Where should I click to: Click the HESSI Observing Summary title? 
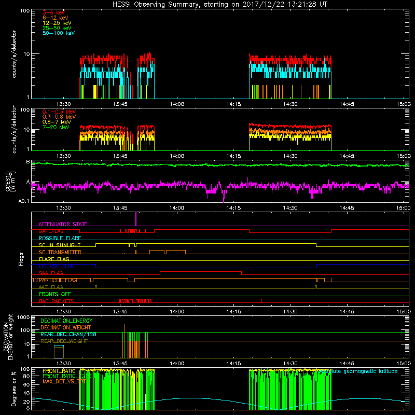pos(219,5)
